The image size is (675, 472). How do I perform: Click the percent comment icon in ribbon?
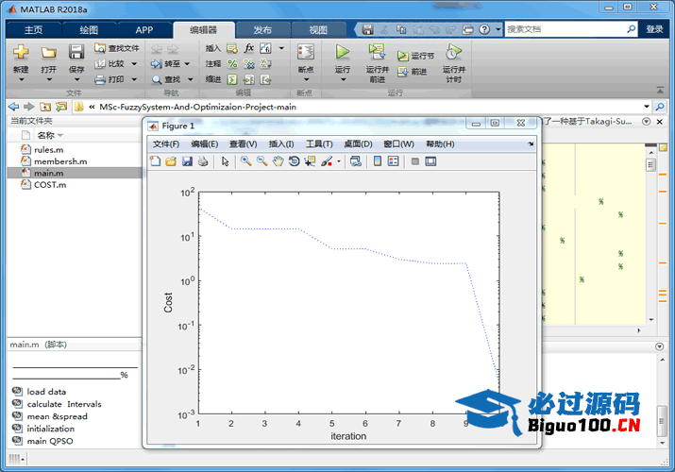pos(232,64)
